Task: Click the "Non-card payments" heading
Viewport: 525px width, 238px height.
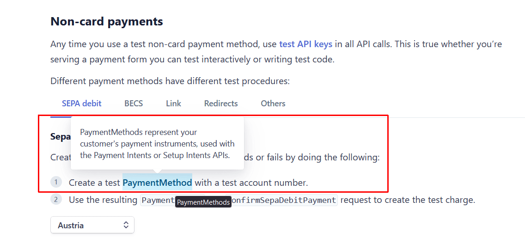Action: click(x=106, y=21)
